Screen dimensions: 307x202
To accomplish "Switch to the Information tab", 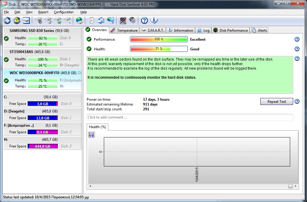I will [181, 30].
